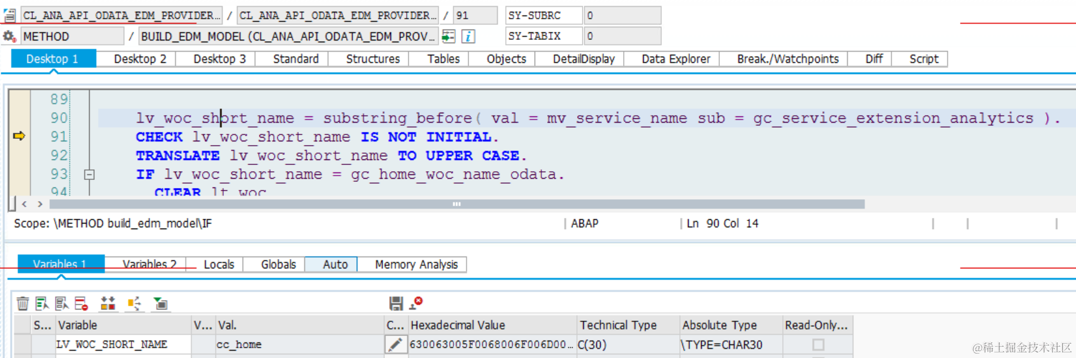This screenshot has height=358, width=1076.
Task: Click the cc_home value cell
Action: pyautogui.click(x=299, y=344)
